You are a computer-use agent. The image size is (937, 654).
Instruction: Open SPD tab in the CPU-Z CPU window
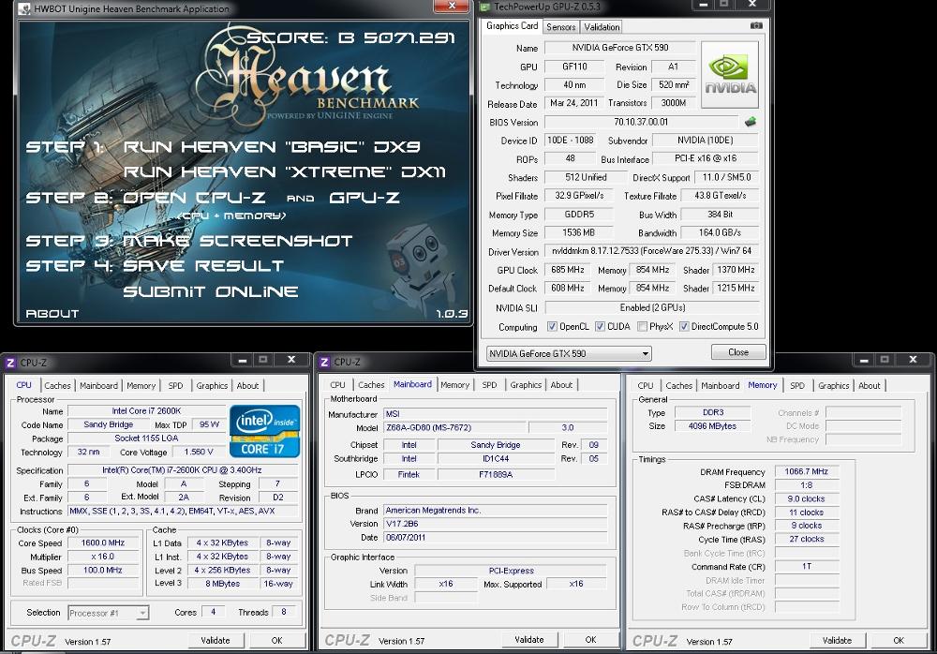point(176,386)
